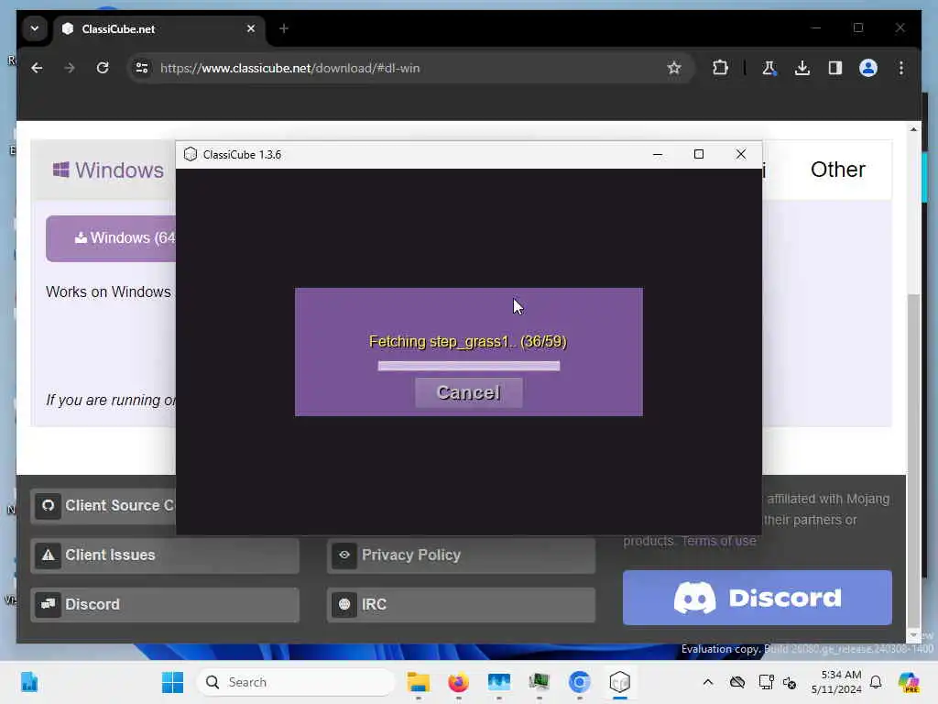Click the cloud sync tray icon
Screen dimensions: 938x704
click(x=737, y=682)
